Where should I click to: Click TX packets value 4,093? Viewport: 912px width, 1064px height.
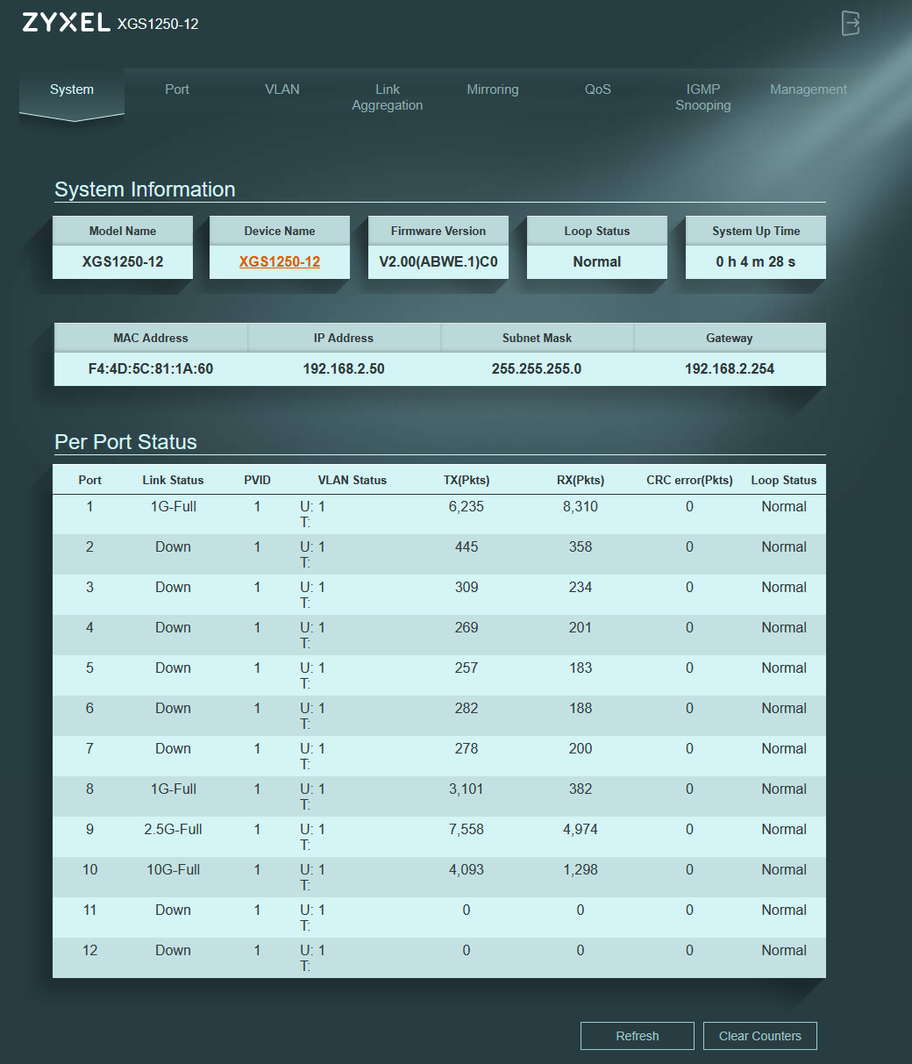(x=467, y=869)
